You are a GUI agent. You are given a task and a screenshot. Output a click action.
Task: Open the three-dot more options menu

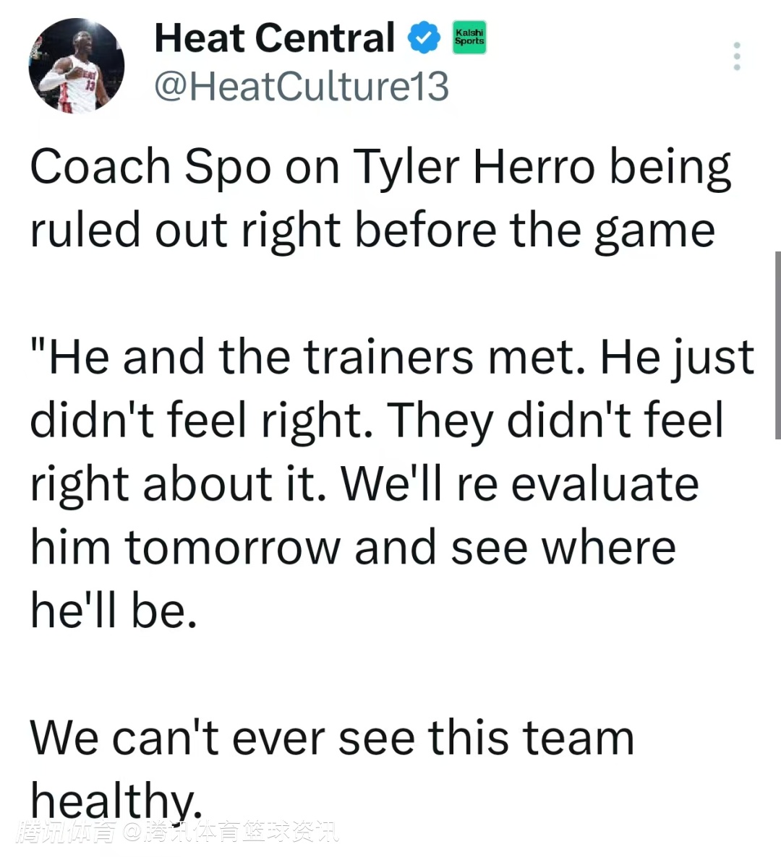click(x=736, y=56)
